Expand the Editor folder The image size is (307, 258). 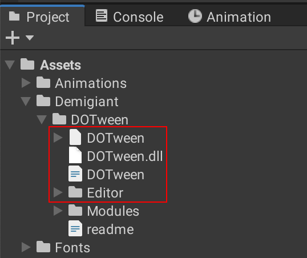58,192
